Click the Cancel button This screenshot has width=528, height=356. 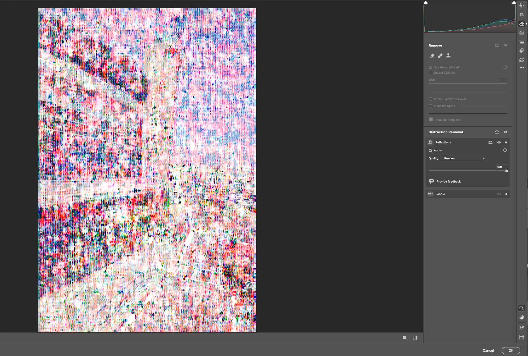(x=488, y=350)
